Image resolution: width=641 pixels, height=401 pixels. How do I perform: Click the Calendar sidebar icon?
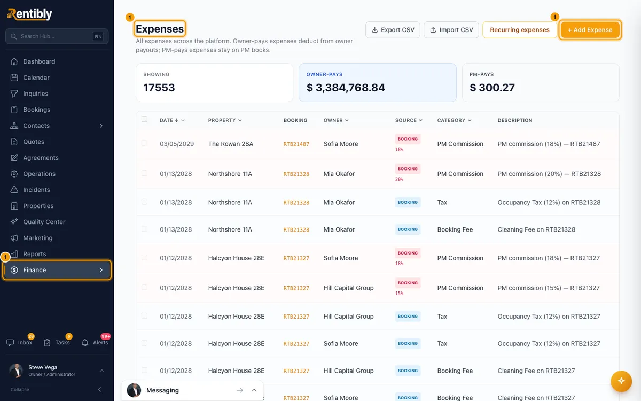click(14, 78)
